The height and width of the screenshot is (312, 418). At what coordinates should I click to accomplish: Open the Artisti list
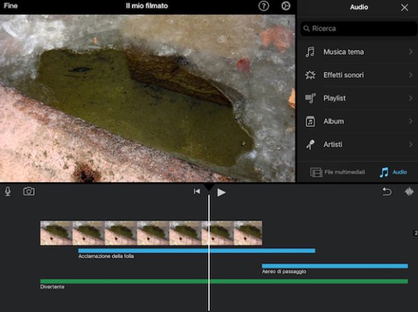[x=357, y=144]
